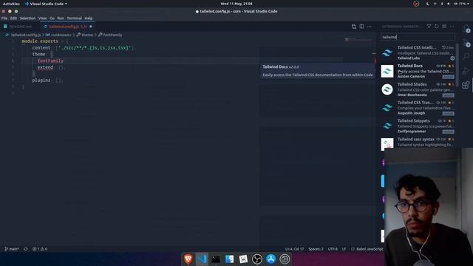Click Activities in the top bar

click(11, 4)
